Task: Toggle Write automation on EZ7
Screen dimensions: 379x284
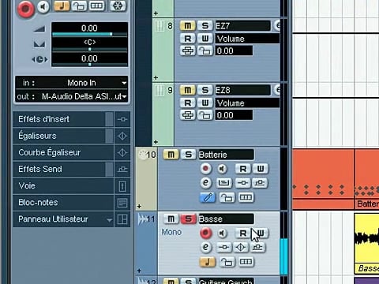Action: point(205,39)
